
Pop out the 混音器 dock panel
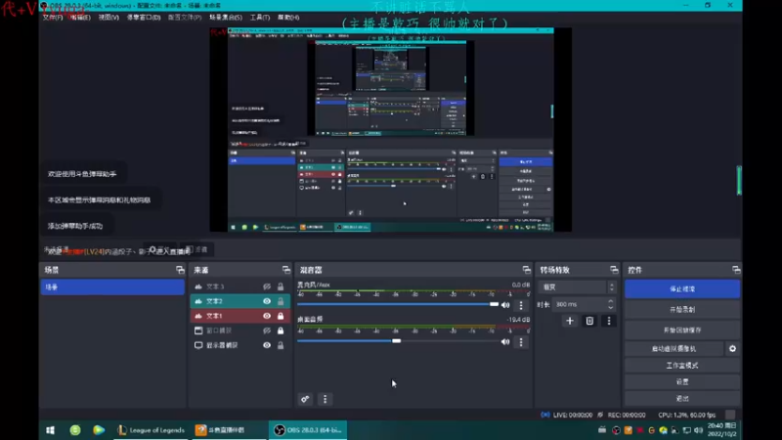526,270
